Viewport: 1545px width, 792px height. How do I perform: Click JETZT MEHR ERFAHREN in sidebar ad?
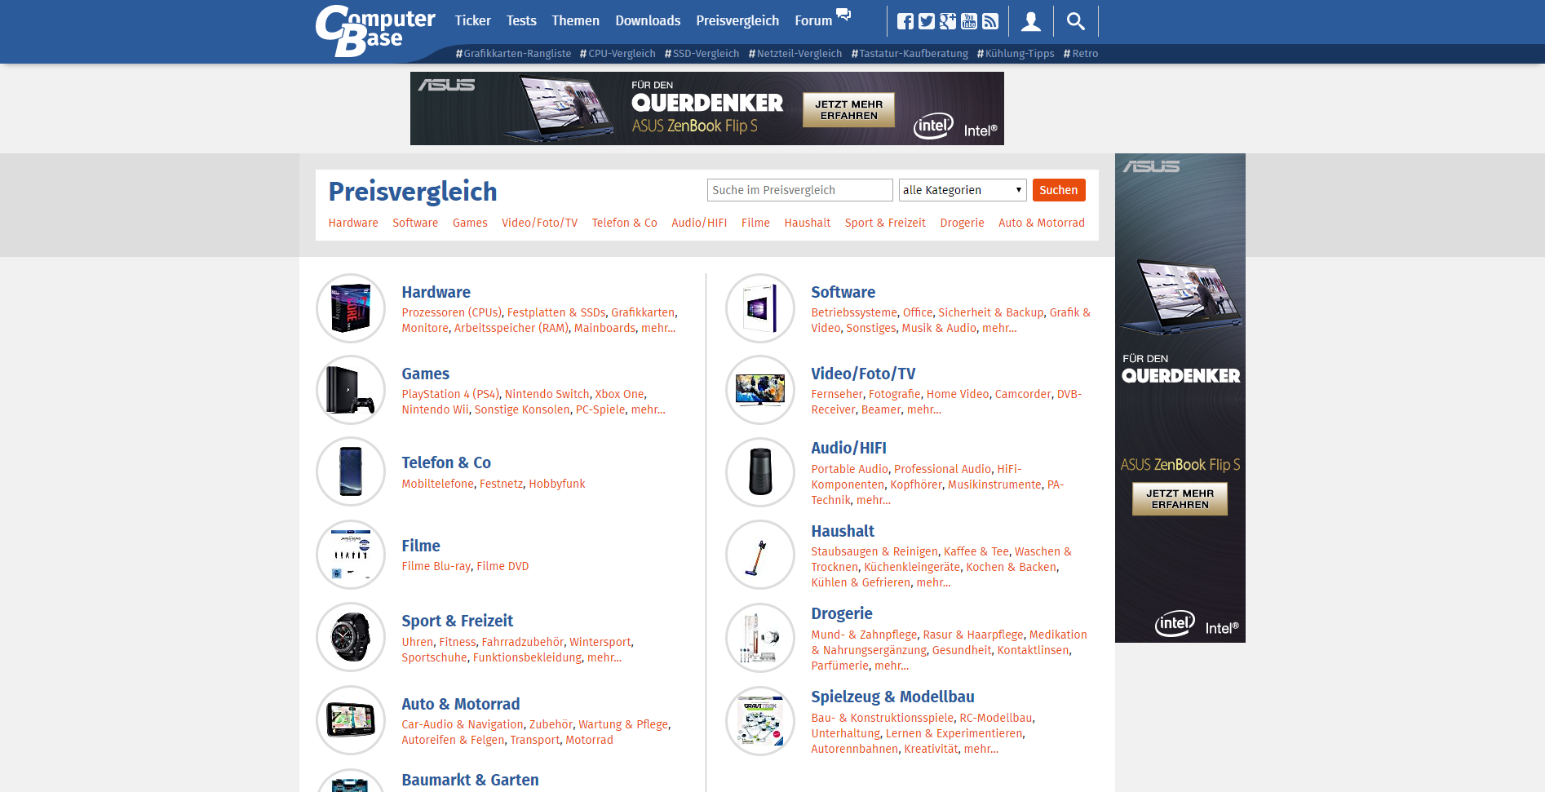pyautogui.click(x=1180, y=499)
